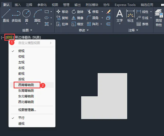Click the Erase pencil-eraser icon

point(108,12)
